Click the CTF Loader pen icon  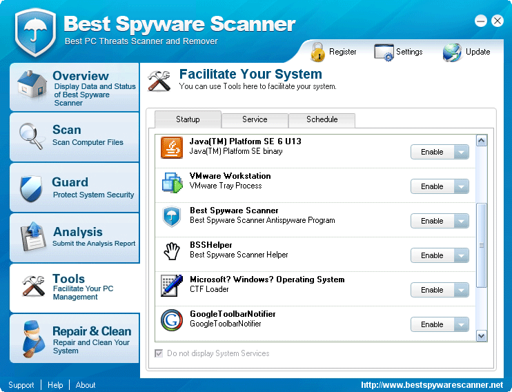172,286
